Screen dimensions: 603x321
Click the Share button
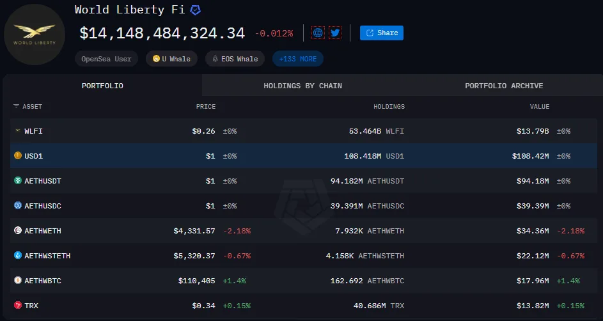coord(382,33)
